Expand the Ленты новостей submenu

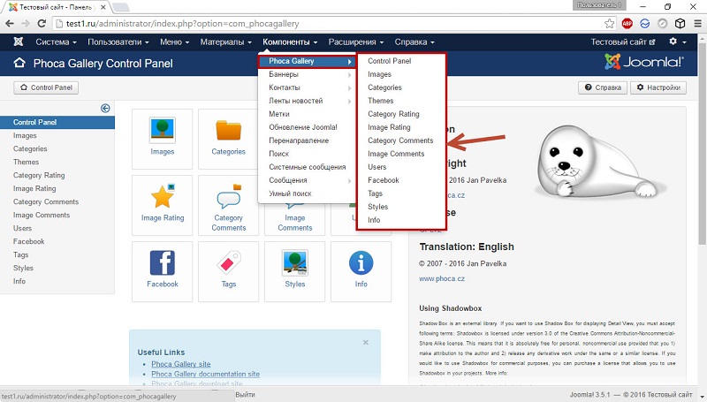click(x=307, y=101)
